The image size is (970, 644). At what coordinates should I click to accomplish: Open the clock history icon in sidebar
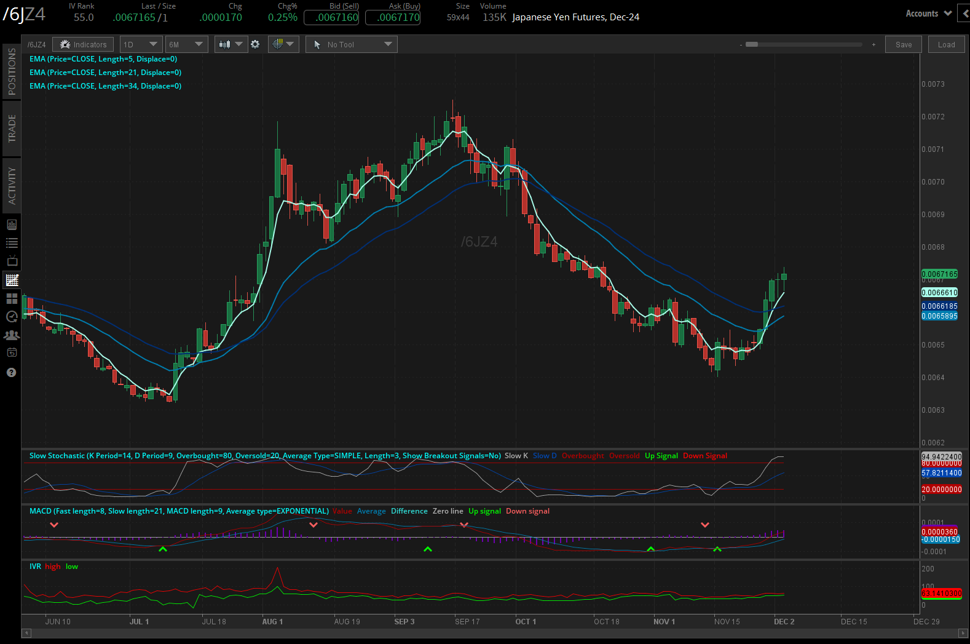coord(12,317)
